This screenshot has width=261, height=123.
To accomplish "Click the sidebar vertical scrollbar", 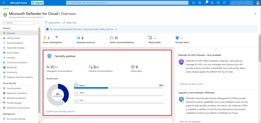I will pyautogui.click(x=39, y=70).
